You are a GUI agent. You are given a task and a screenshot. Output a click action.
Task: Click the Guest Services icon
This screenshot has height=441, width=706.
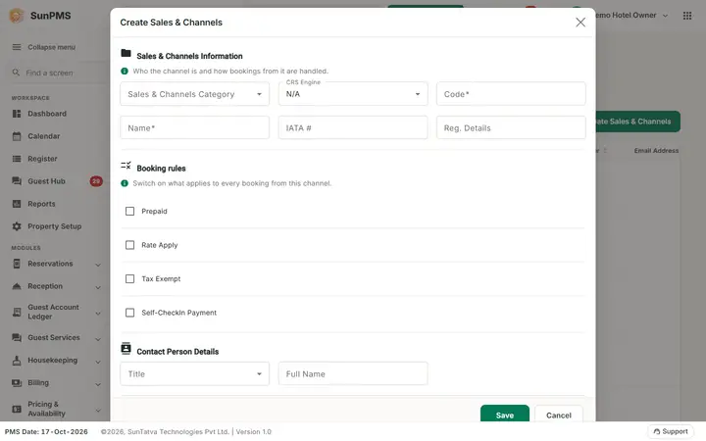[17, 337]
